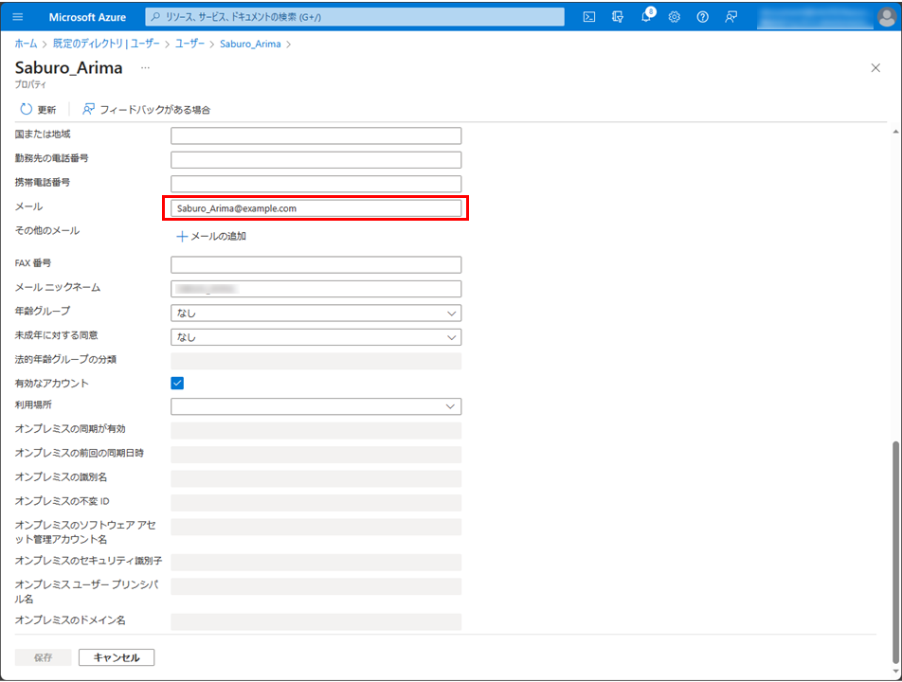Click フィードバックがある場合 in the toolbar
The height and width of the screenshot is (682, 902).
pos(147,110)
